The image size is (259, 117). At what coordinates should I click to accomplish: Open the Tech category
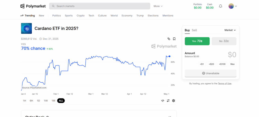91,16
